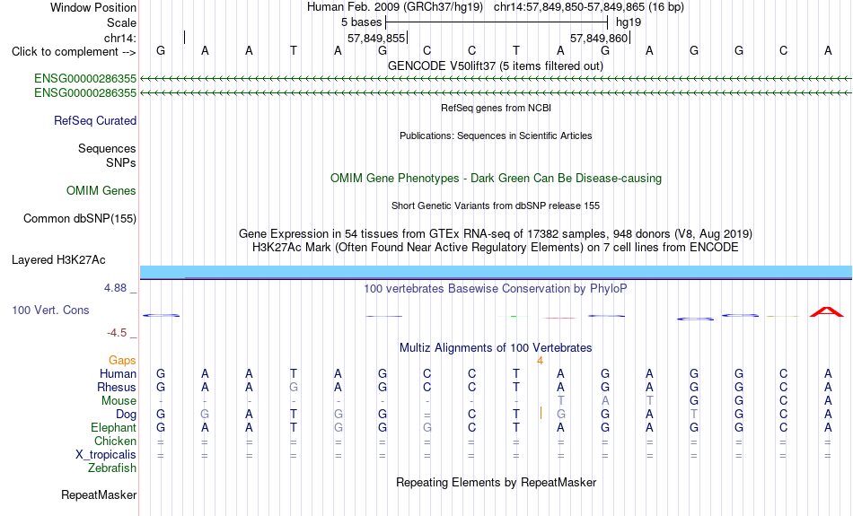Click the 100 Vert. Cons track label
This screenshot has width=853, height=516.
tap(50, 310)
